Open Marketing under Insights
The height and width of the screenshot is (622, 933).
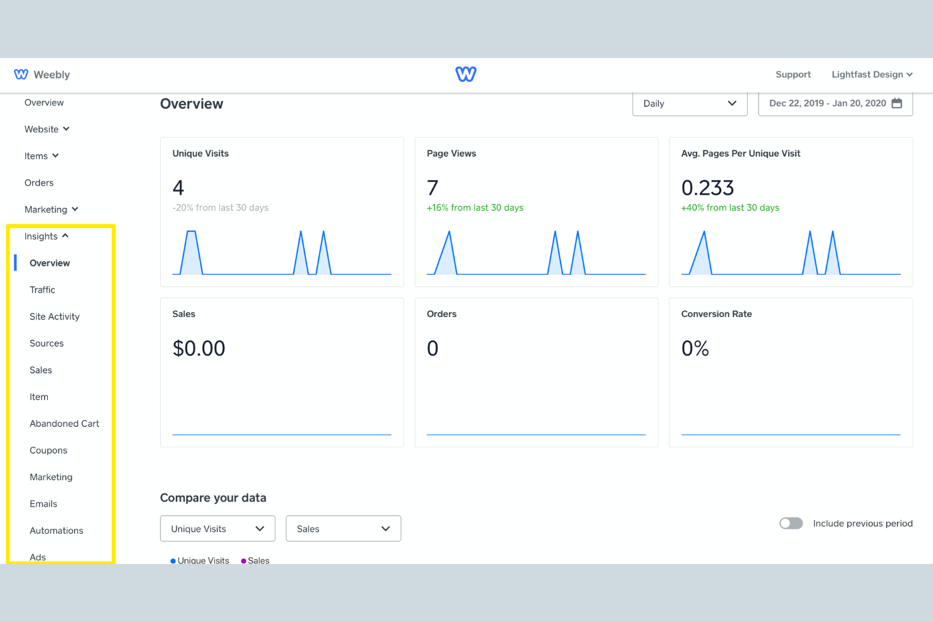point(51,477)
